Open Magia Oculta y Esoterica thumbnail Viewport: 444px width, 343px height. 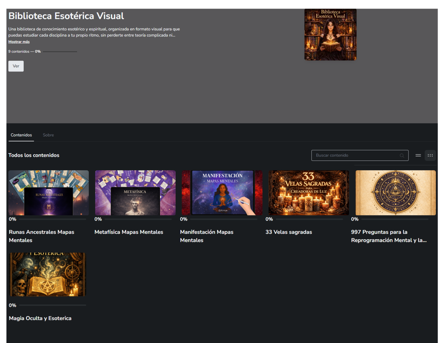coord(48,274)
